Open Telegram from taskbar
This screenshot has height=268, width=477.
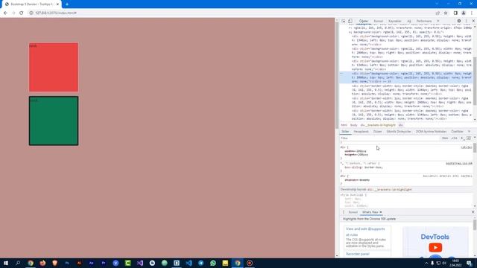click(200, 263)
